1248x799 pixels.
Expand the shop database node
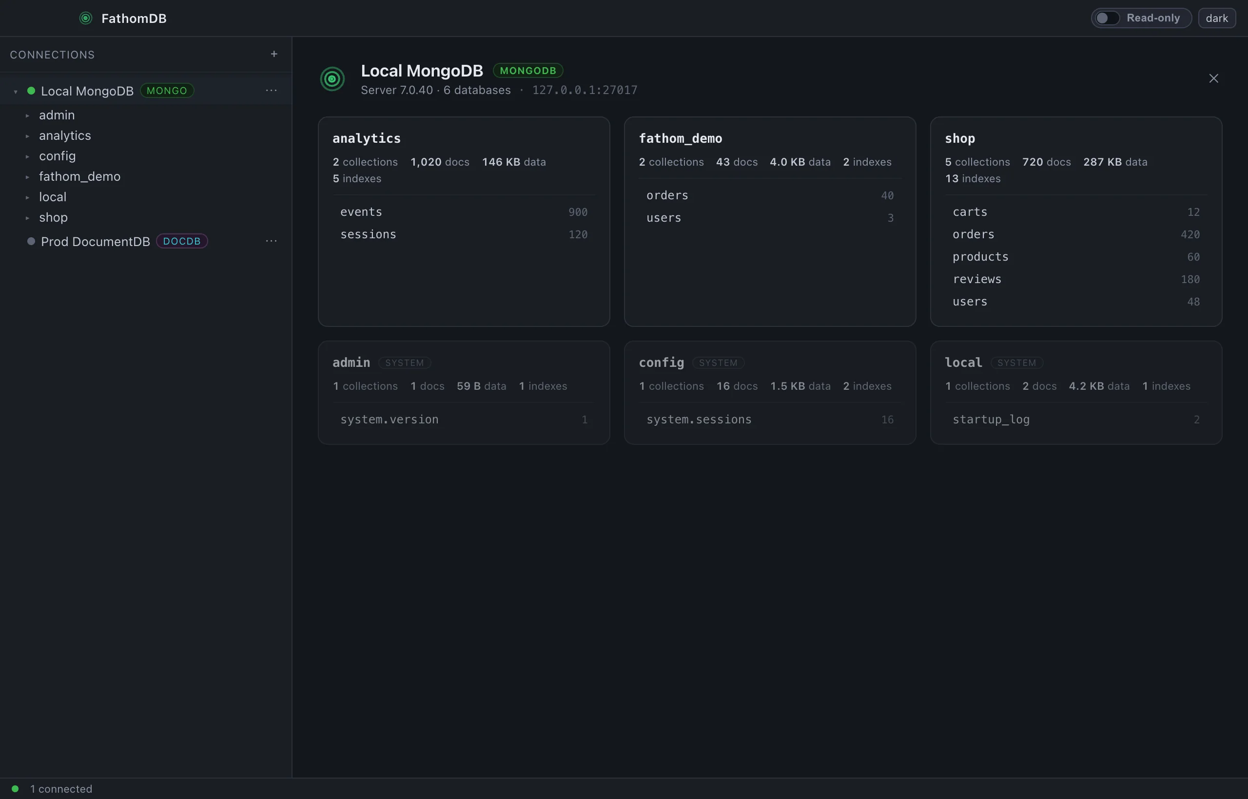click(27, 218)
